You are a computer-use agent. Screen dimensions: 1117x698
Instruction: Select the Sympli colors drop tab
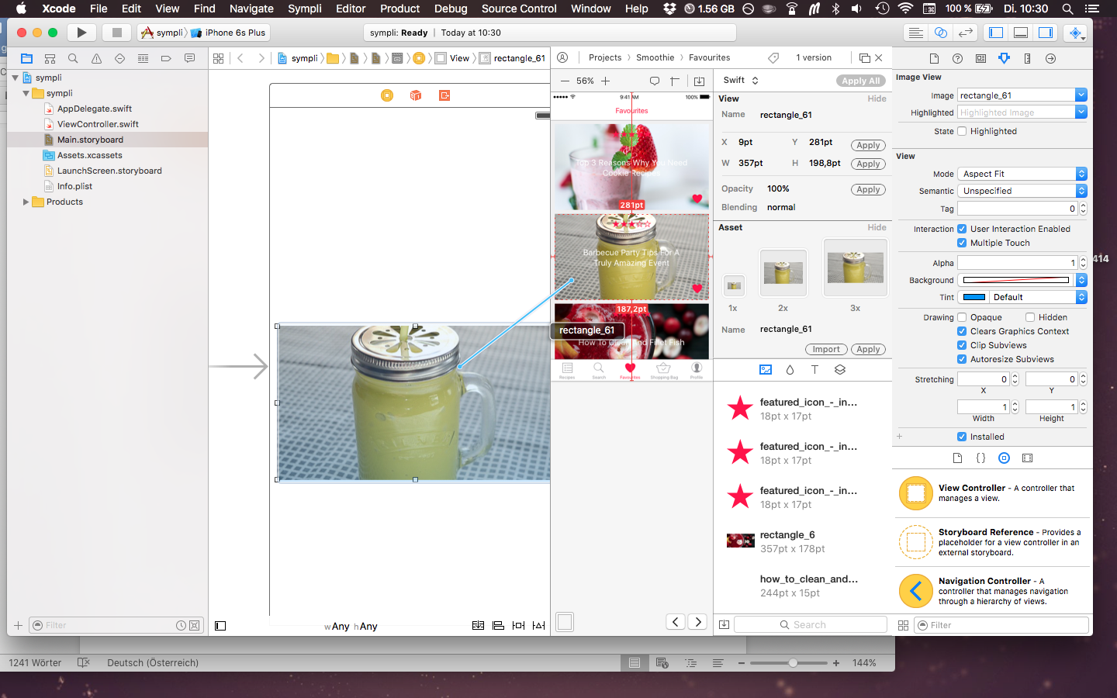790,370
